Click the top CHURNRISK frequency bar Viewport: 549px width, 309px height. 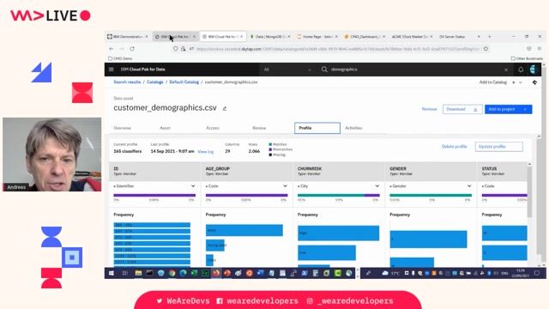(x=338, y=233)
